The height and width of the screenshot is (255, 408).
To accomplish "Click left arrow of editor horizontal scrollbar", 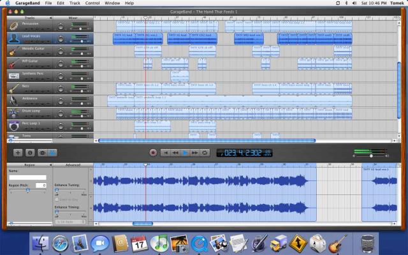I will point(96,224).
